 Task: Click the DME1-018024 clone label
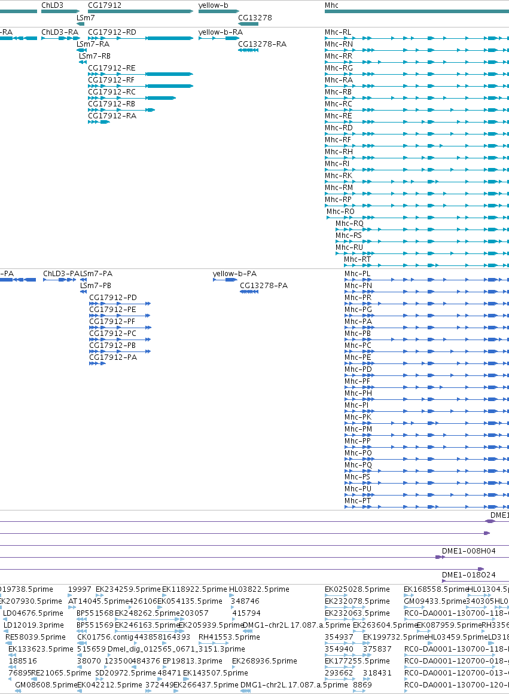(x=469, y=576)
